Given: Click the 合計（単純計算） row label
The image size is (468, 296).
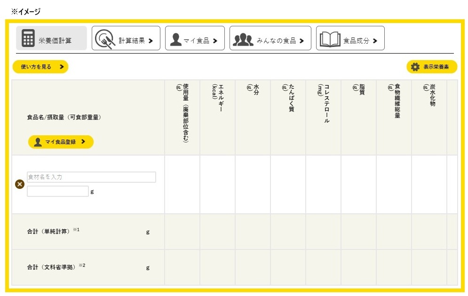Looking at the screenshot, I should click(53, 231).
